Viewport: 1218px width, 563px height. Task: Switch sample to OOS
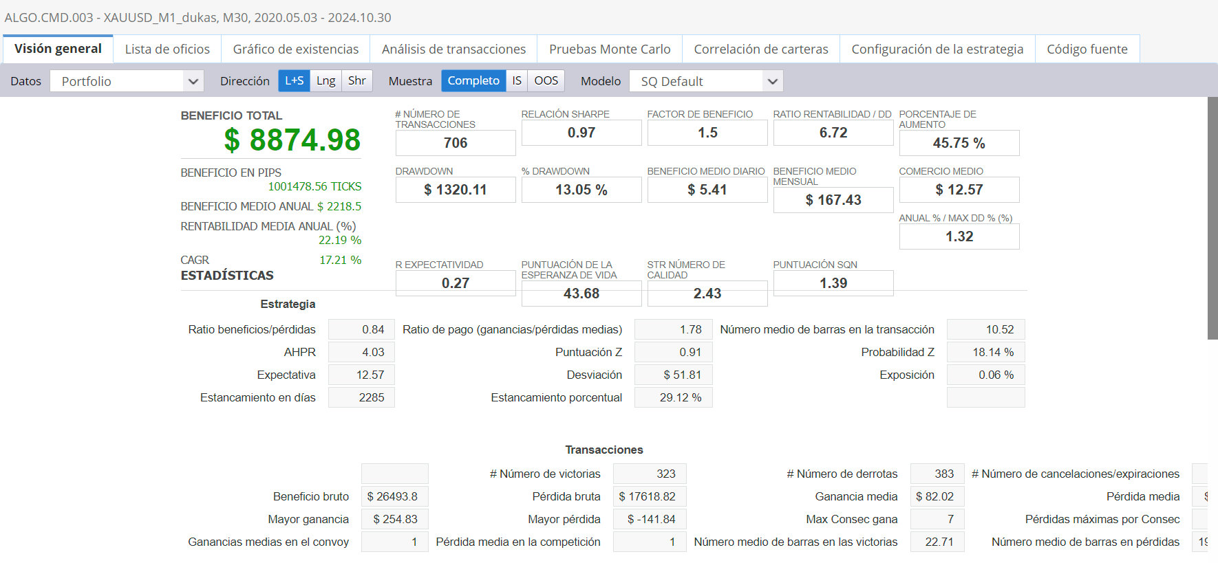tap(546, 80)
